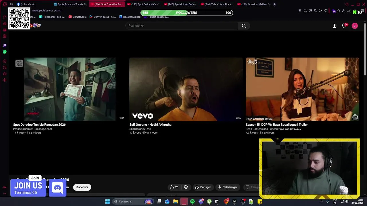Viewport: 367px width, 206px height.
Task: Click Deep Confessions Podcast channel name
Action: (x=273, y=129)
